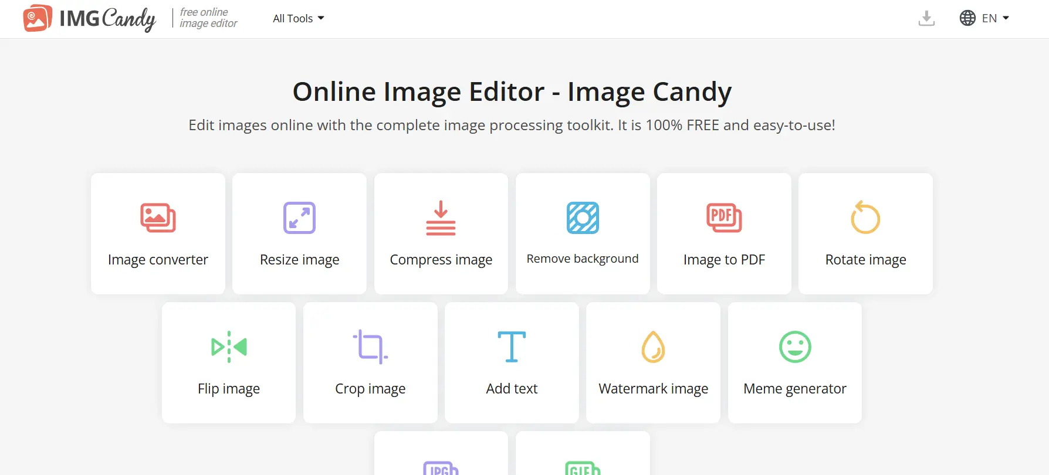
Task: Click the Image to PDF icon
Action: [x=724, y=218]
